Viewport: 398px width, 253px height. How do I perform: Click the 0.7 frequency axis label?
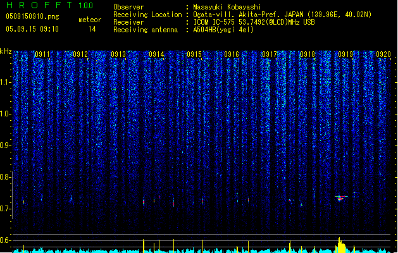(5, 209)
